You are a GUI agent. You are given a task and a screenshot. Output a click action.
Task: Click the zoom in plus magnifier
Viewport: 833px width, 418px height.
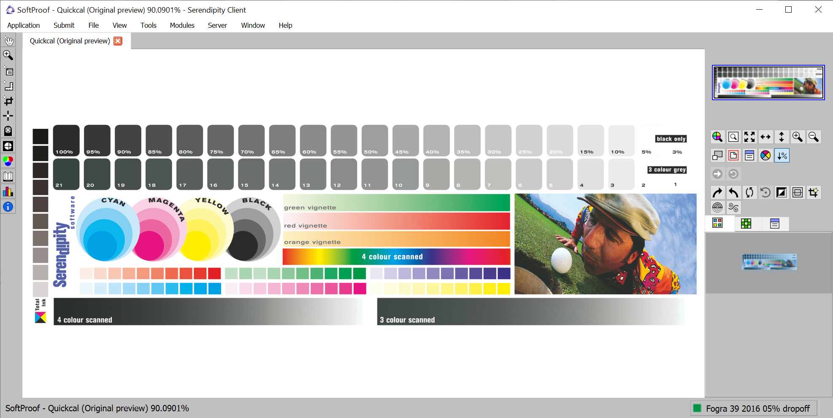click(798, 137)
